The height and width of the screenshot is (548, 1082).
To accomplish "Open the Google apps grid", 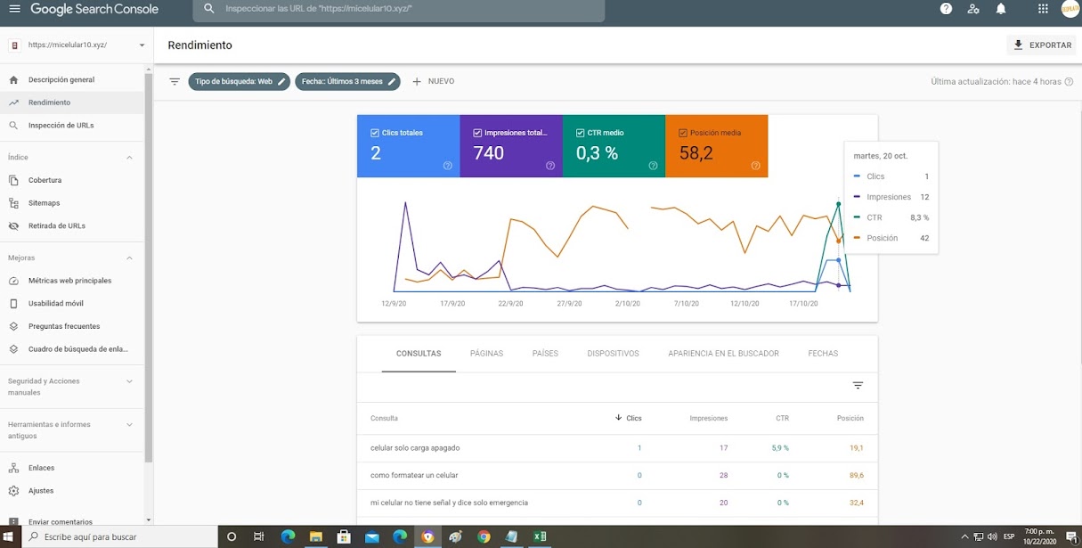I will pyautogui.click(x=1043, y=9).
